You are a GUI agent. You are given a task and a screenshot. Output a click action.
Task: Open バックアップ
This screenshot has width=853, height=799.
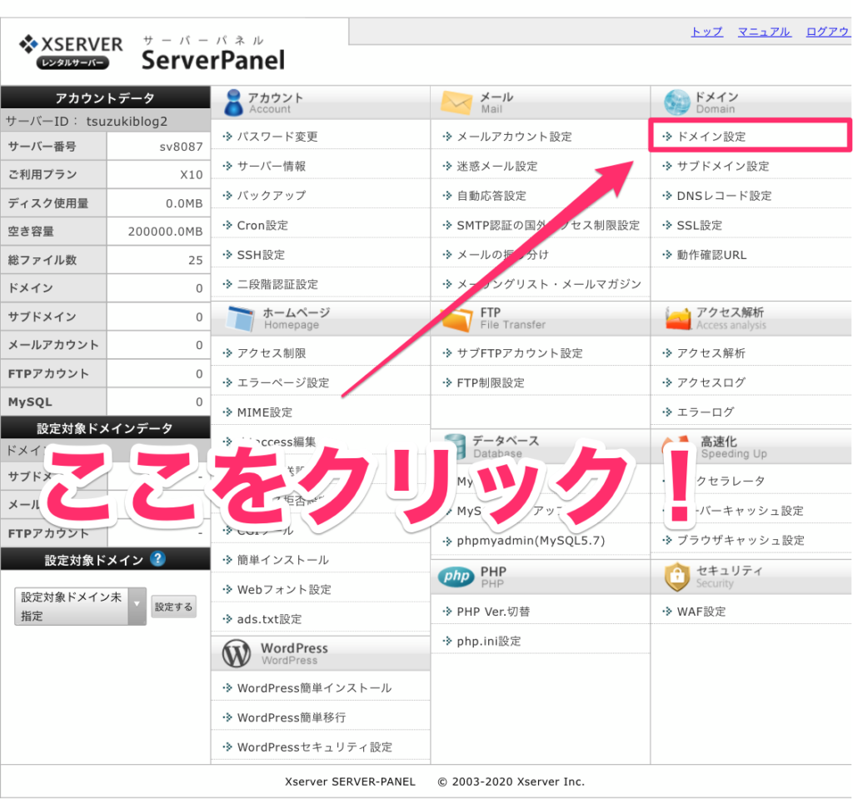pos(271,196)
